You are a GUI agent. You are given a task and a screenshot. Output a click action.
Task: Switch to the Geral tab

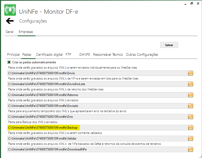[9, 32]
